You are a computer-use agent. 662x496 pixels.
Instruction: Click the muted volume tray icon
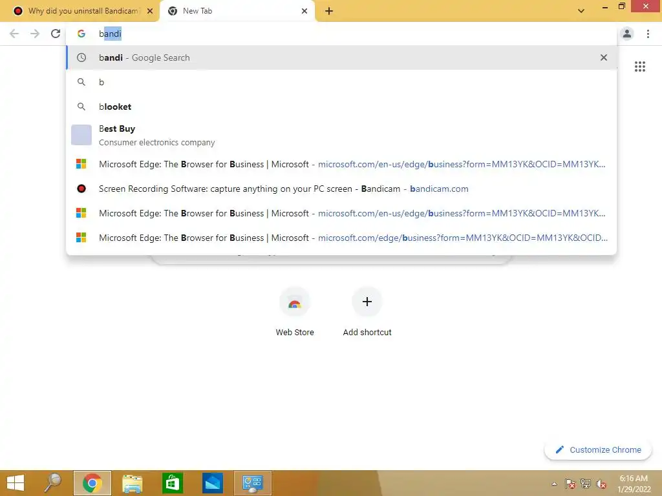pyautogui.click(x=601, y=484)
